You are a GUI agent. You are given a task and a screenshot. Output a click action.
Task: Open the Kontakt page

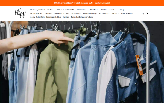tap(66, 17)
